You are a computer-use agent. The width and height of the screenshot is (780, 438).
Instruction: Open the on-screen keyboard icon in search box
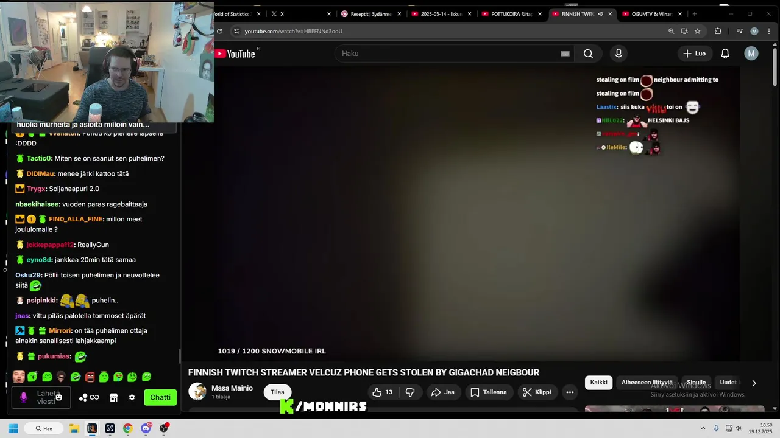(x=565, y=54)
